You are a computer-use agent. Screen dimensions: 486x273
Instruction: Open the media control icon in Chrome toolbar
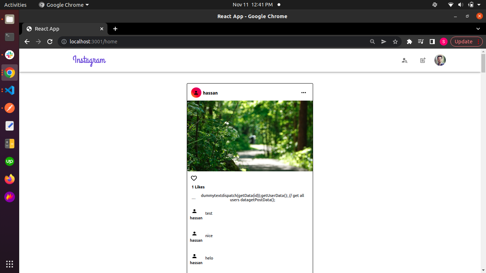421,42
